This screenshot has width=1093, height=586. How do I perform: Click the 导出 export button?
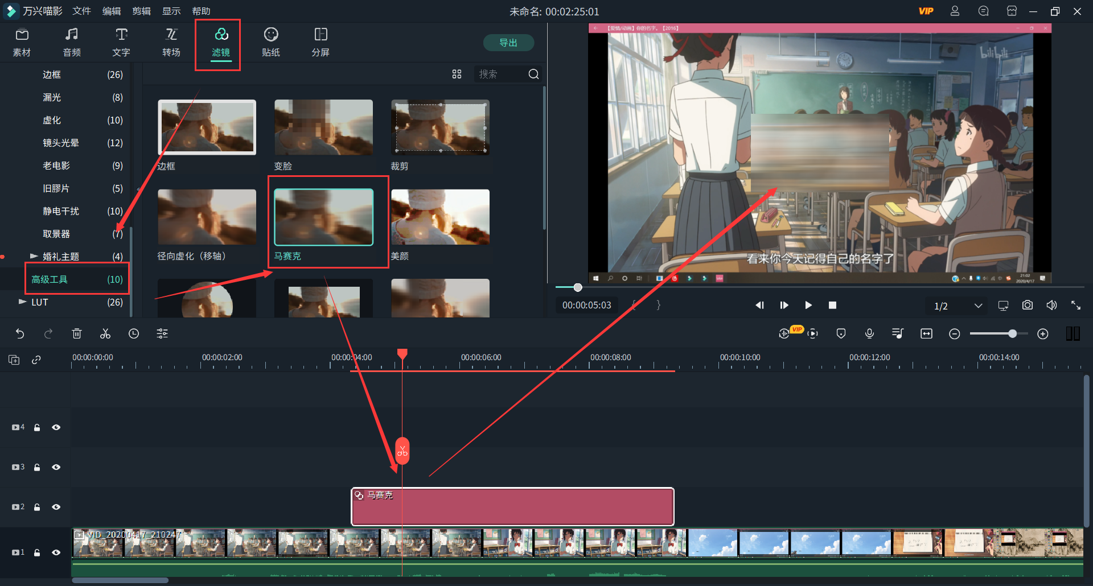[508, 43]
